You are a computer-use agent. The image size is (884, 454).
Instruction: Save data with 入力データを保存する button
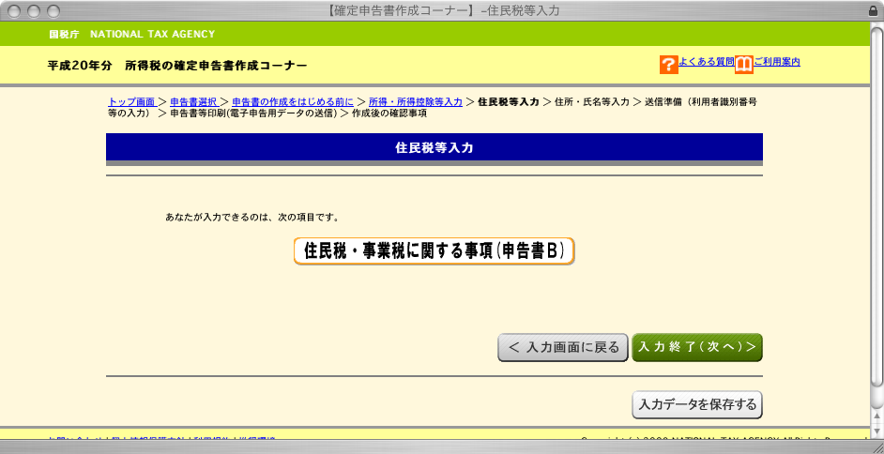click(697, 405)
